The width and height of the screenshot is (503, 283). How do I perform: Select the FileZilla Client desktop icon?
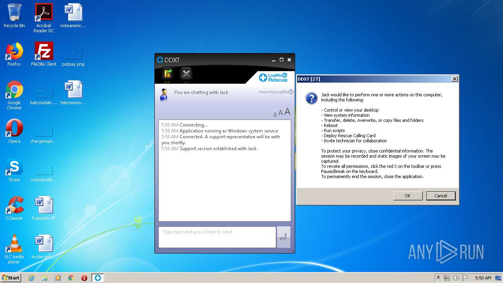(x=44, y=55)
